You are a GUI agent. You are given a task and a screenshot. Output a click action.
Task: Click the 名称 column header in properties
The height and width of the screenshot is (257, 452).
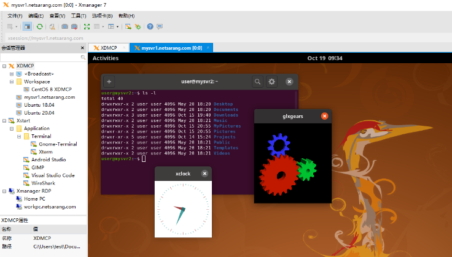click(15, 229)
